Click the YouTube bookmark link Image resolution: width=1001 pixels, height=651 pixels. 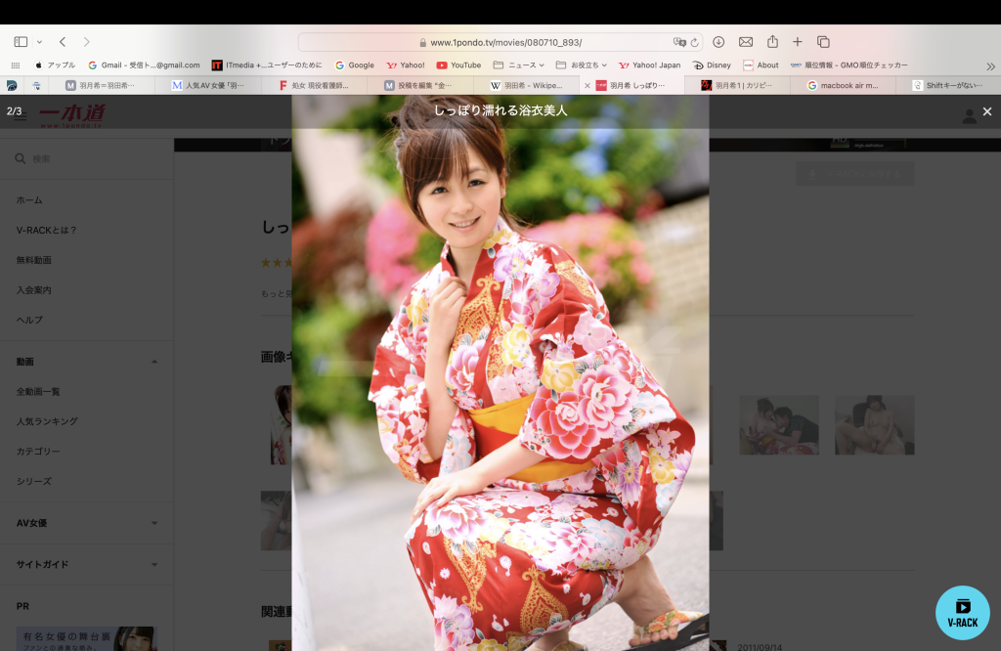(458, 65)
